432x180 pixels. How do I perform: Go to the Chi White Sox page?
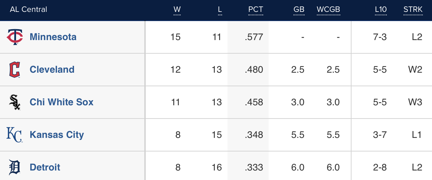click(61, 102)
